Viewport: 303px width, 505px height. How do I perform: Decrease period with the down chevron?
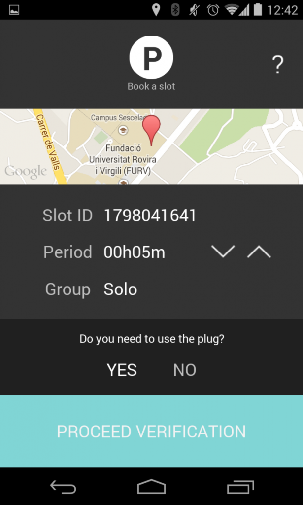[223, 252]
